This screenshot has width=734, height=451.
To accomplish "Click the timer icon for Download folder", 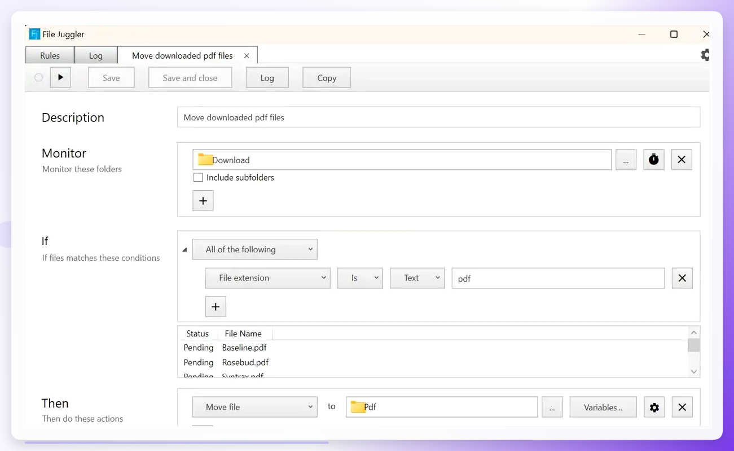I will tap(653, 160).
